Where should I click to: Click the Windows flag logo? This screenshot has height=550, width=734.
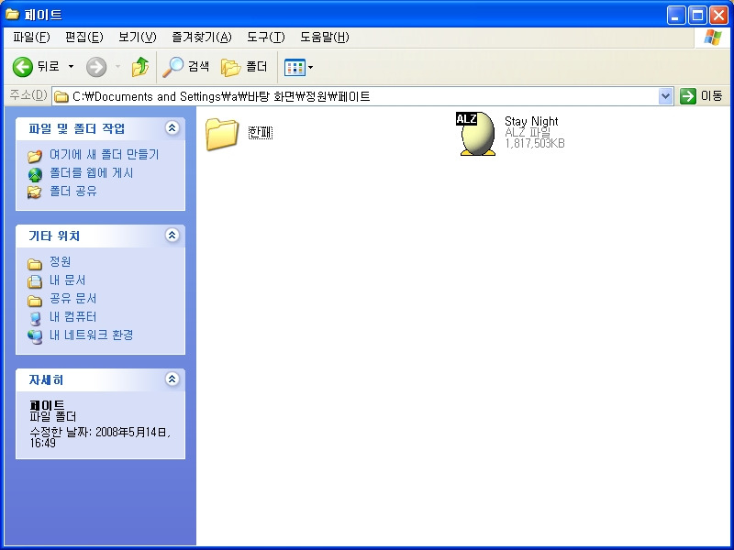coord(713,38)
